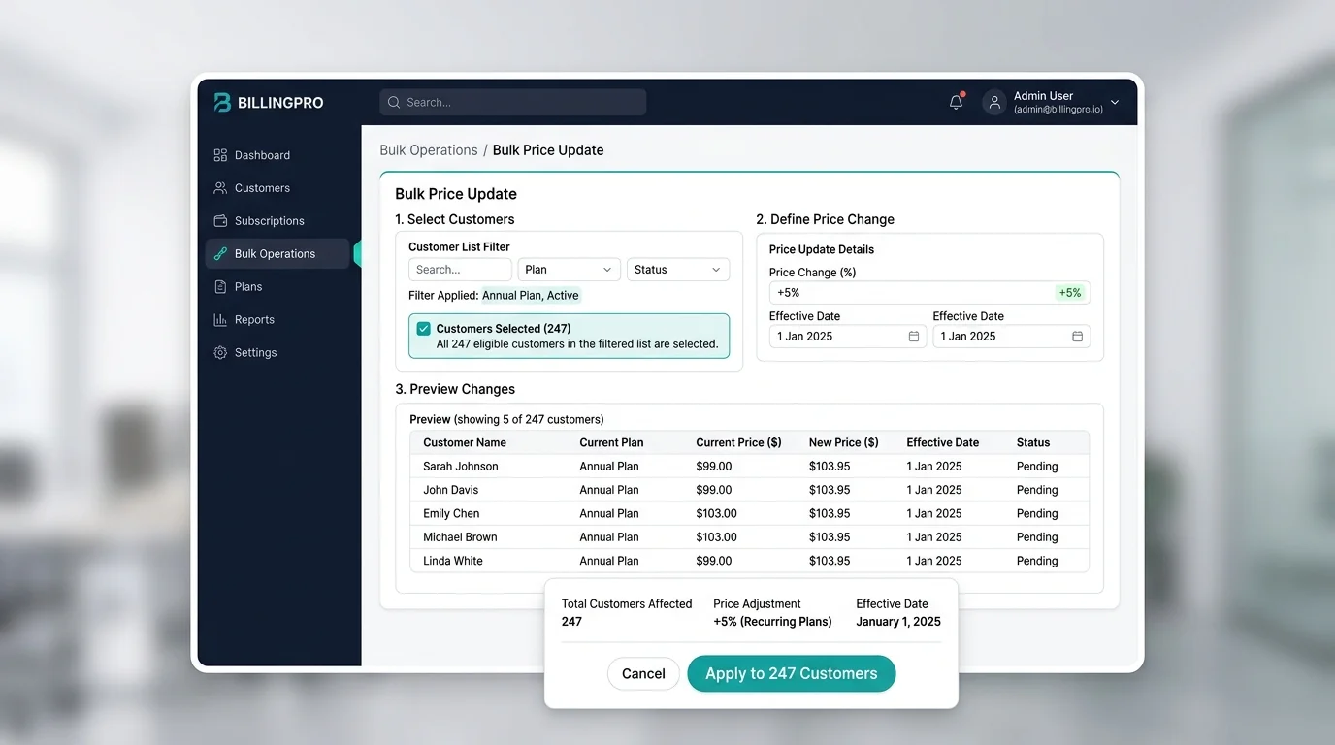Click inside the Price Change (%) field
The height and width of the screenshot is (745, 1335).
[873, 292]
